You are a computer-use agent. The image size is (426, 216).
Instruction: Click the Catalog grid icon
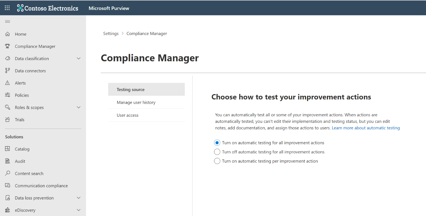click(x=8, y=149)
